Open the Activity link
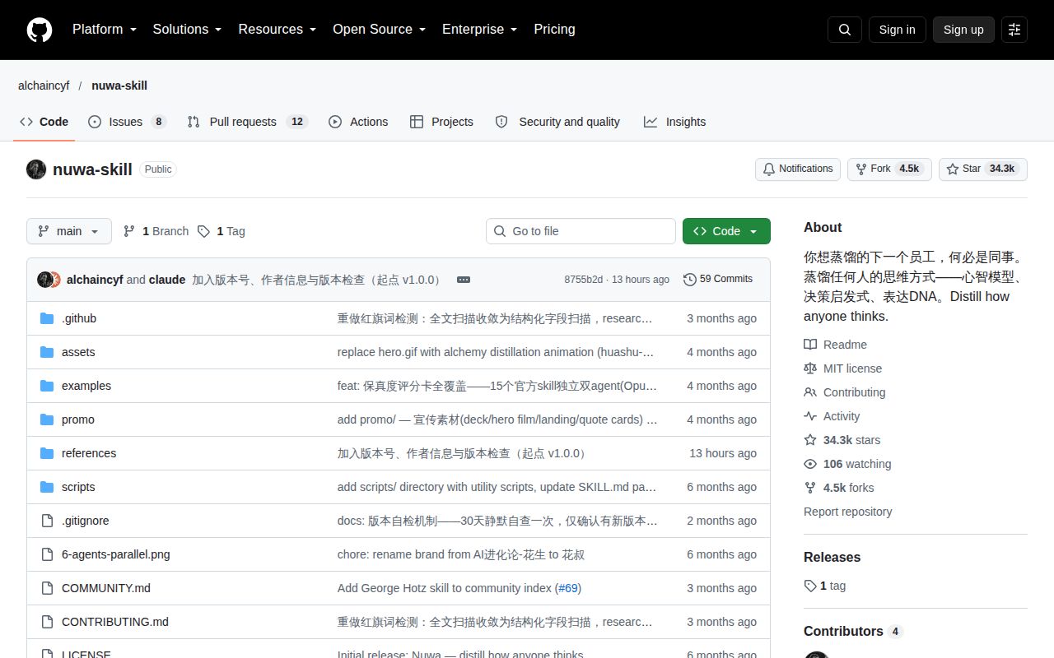 [x=832, y=416]
